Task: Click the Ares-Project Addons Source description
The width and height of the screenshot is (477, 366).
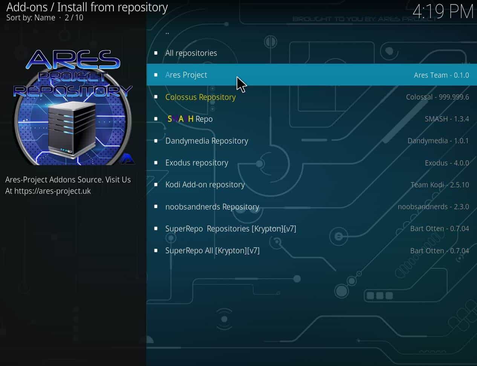Action: pyautogui.click(x=68, y=185)
